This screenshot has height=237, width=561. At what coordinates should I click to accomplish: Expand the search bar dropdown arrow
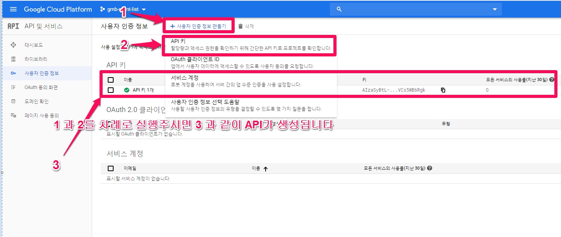click(x=495, y=9)
